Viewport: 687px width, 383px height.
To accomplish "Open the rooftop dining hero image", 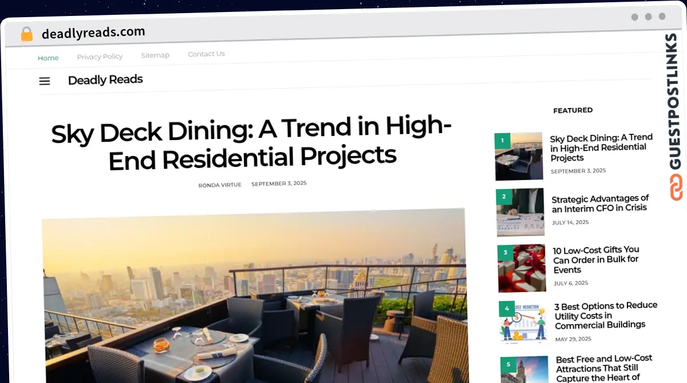I will 255,294.
